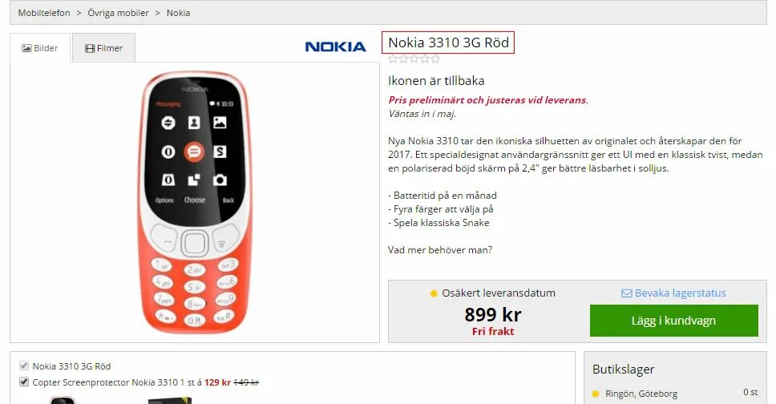This screenshot has height=404, width=776.
Task: Click the Nokia 3310 3G Röd product title
Action: point(448,42)
